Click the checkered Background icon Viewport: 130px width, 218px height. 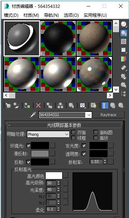(124, 41)
